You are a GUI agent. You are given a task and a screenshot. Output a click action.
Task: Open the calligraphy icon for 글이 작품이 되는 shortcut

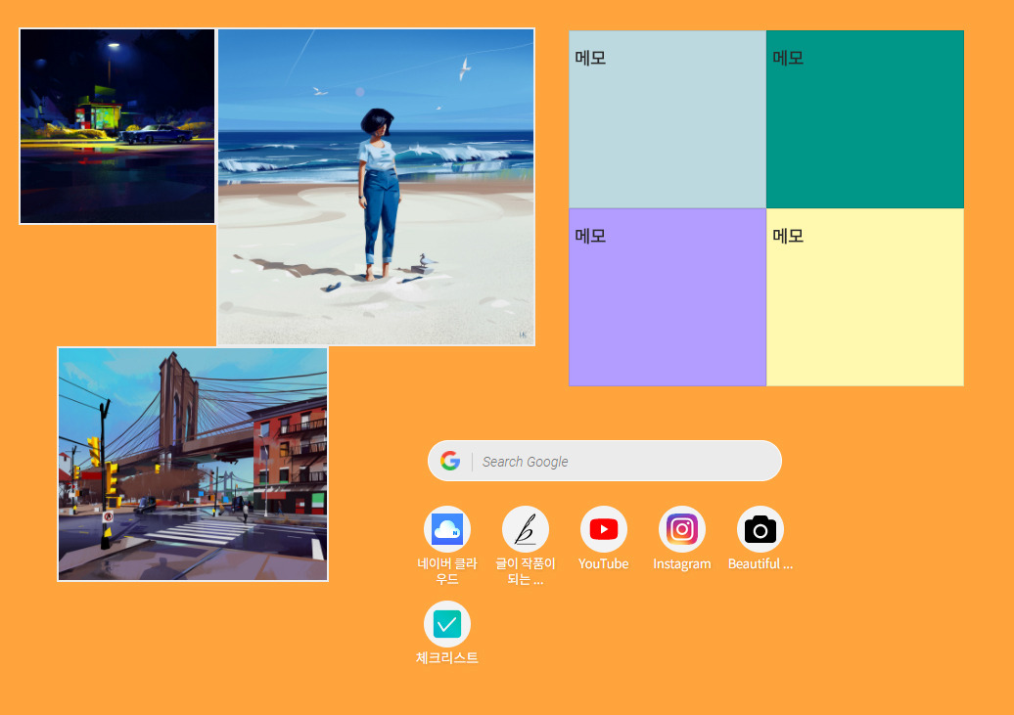(526, 528)
